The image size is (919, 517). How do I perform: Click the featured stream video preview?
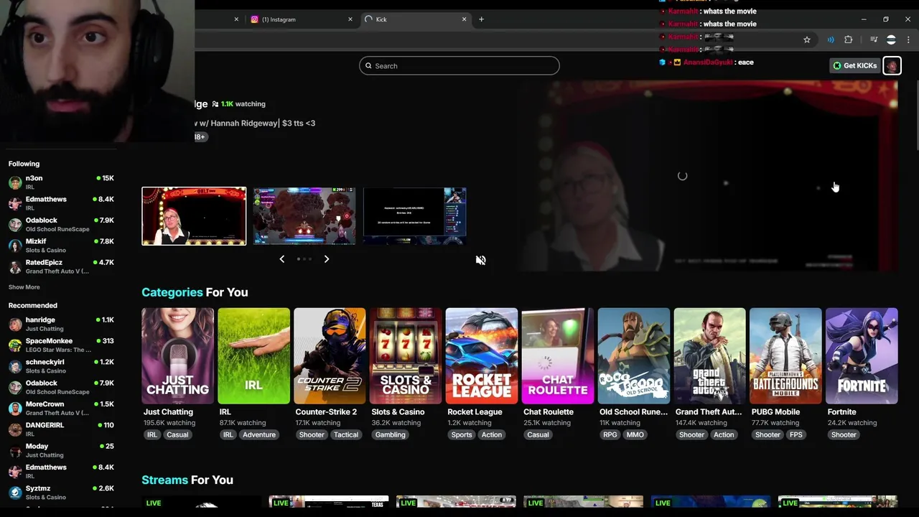(x=707, y=176)
